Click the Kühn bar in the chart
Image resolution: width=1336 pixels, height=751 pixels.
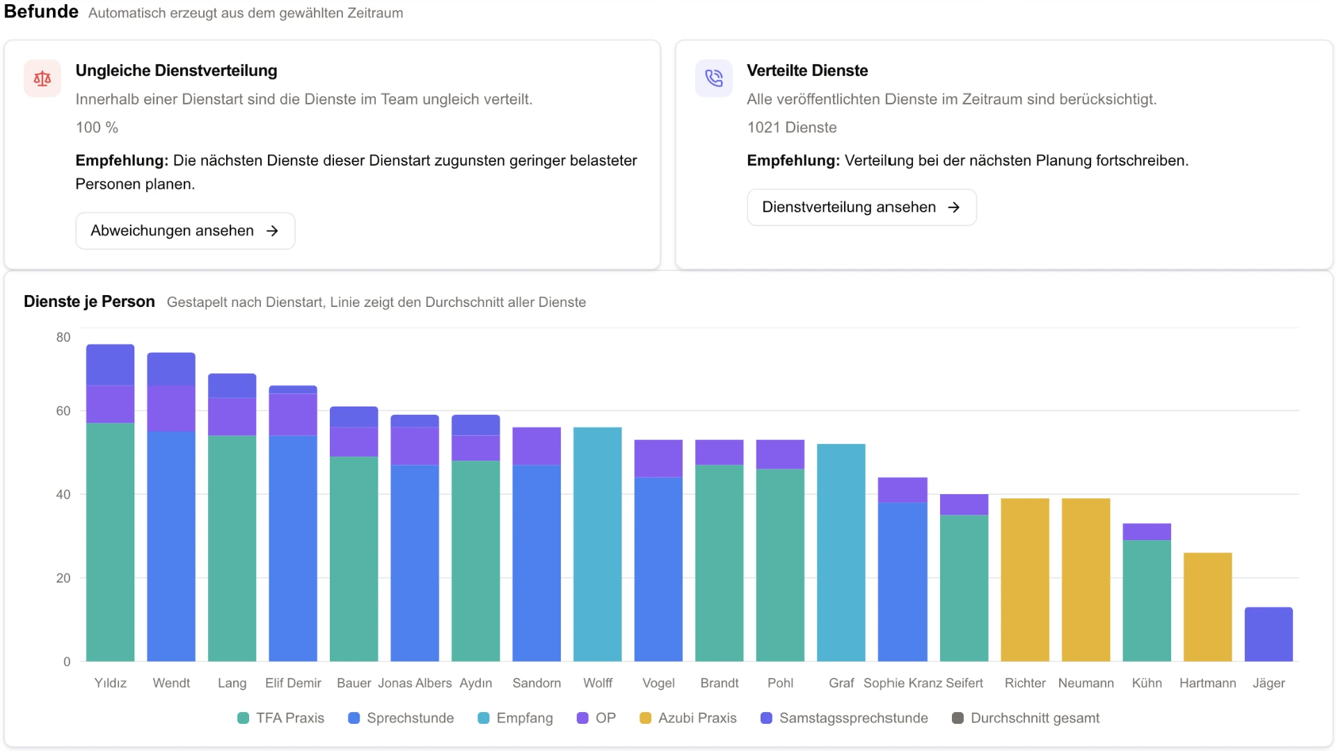(x=1147, y=592)
